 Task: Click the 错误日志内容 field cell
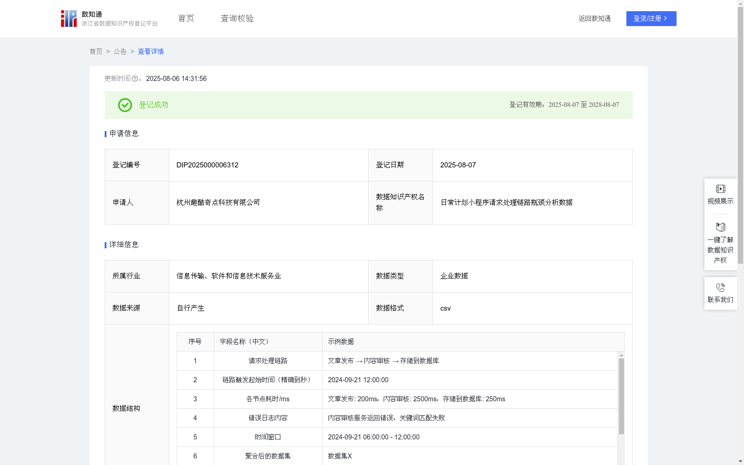coord(268,418)
